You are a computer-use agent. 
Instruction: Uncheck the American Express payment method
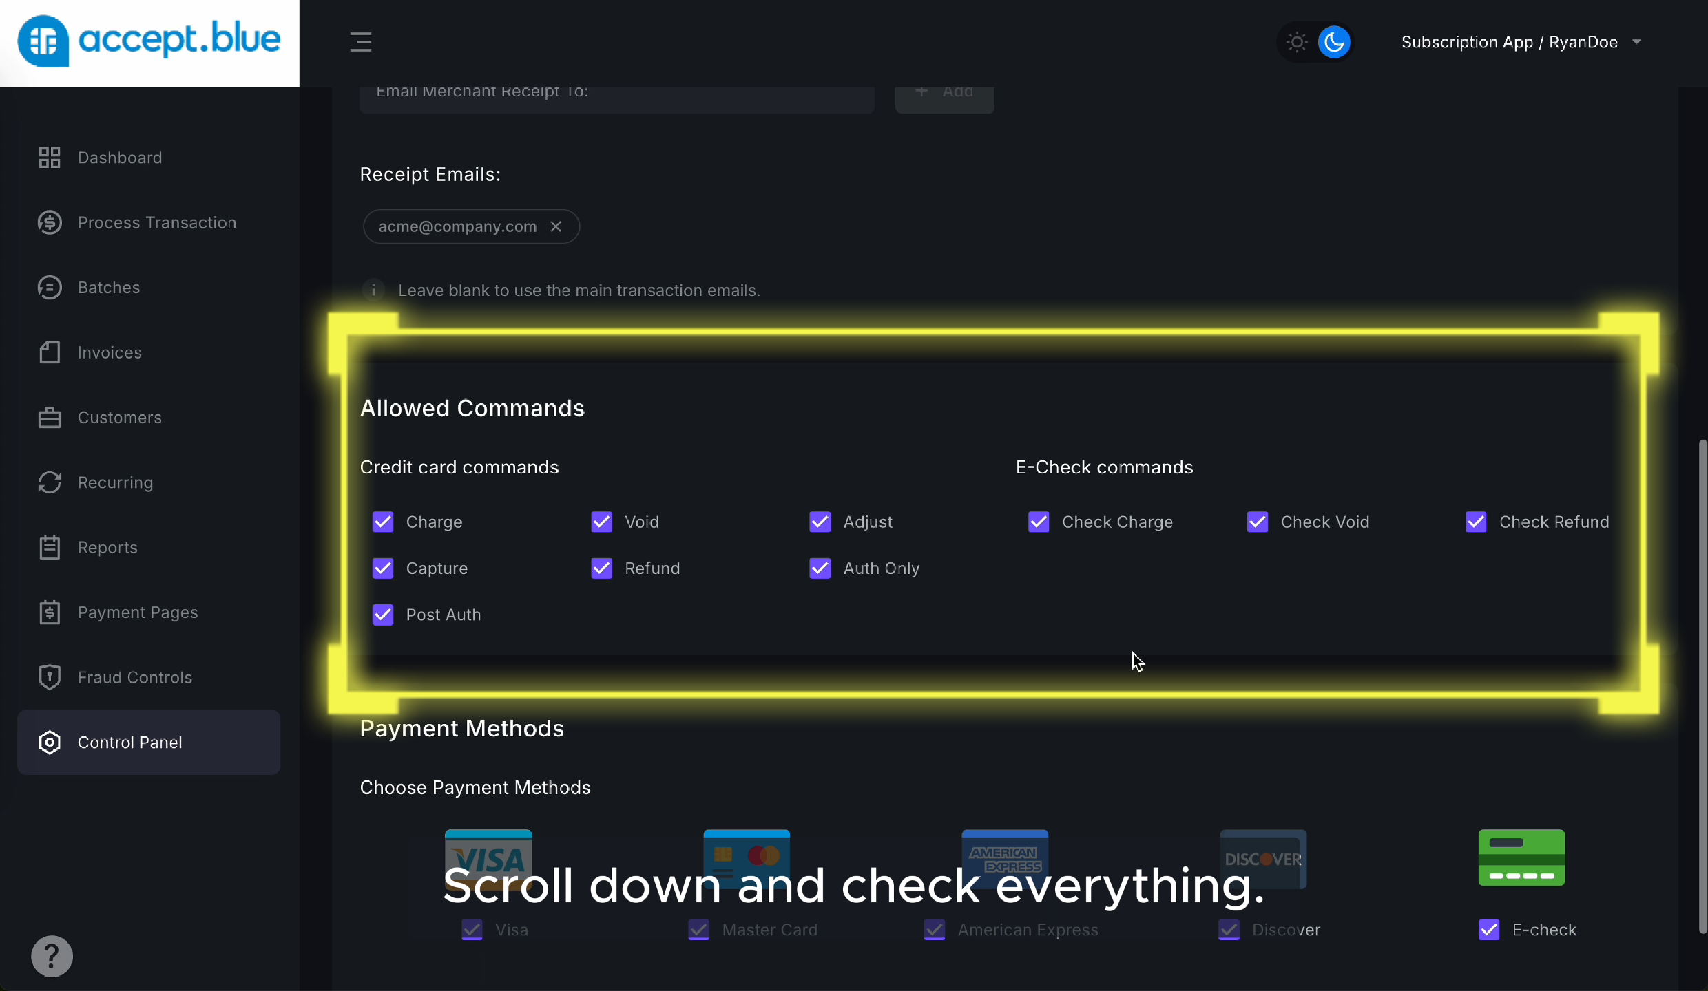click(933, 930)
